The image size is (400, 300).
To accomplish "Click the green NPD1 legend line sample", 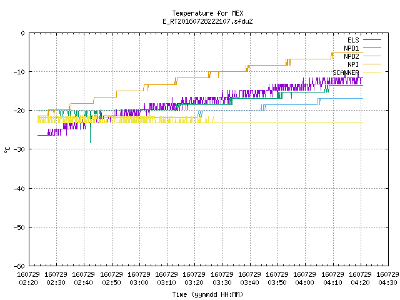I will pyautogui.click(x=372, y=48).
